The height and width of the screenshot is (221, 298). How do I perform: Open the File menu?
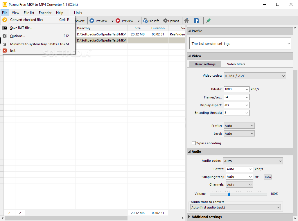pyautogui.click(x=5, y=13)
